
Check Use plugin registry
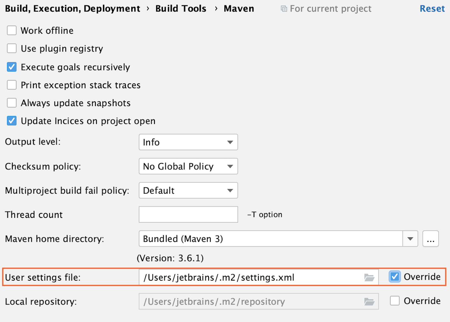pos(11,48)
